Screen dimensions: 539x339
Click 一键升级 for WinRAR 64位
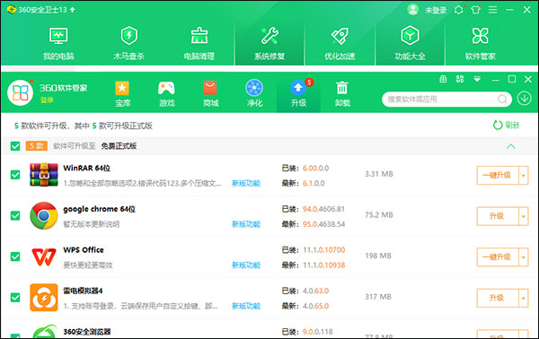[x=498, y=176]
